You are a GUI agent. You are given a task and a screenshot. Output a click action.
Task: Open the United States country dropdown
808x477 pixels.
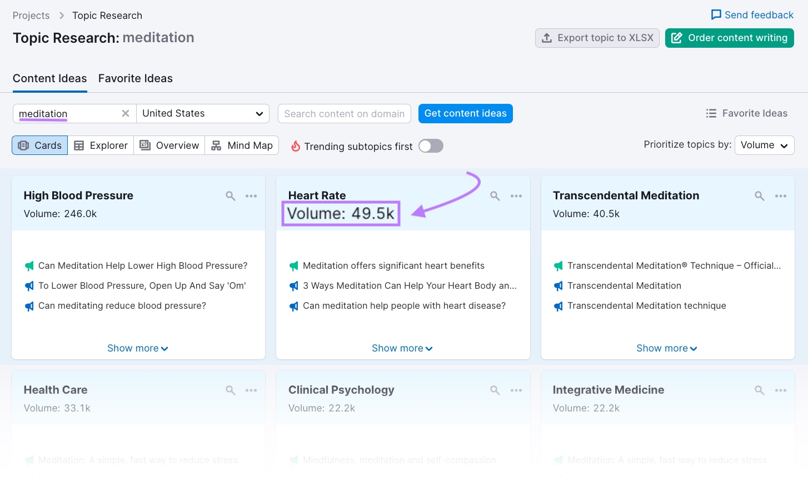click(x=203, y=113)
